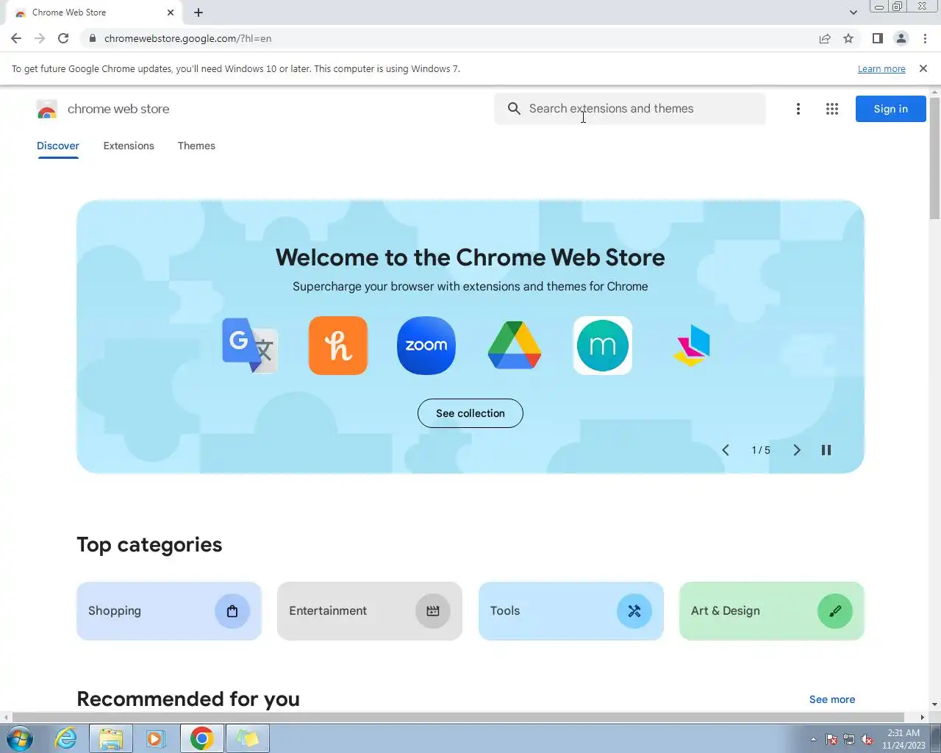
Task: Open the teal 'm' extension icon
Action: pyautogui.click(x=603, y=346)
